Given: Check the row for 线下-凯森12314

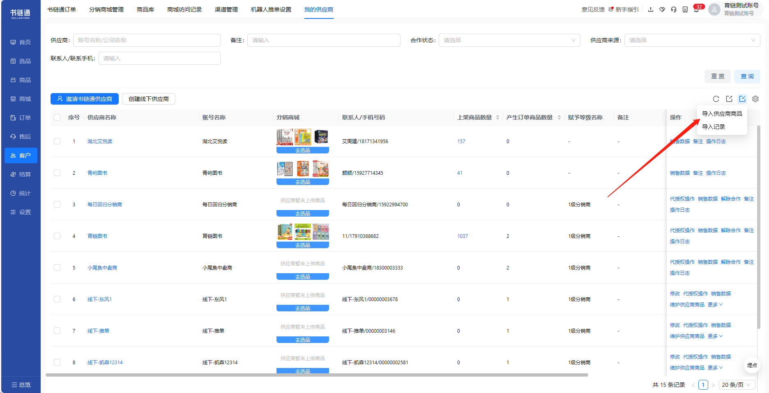Looking at the screenshot, I should [57, 362].
